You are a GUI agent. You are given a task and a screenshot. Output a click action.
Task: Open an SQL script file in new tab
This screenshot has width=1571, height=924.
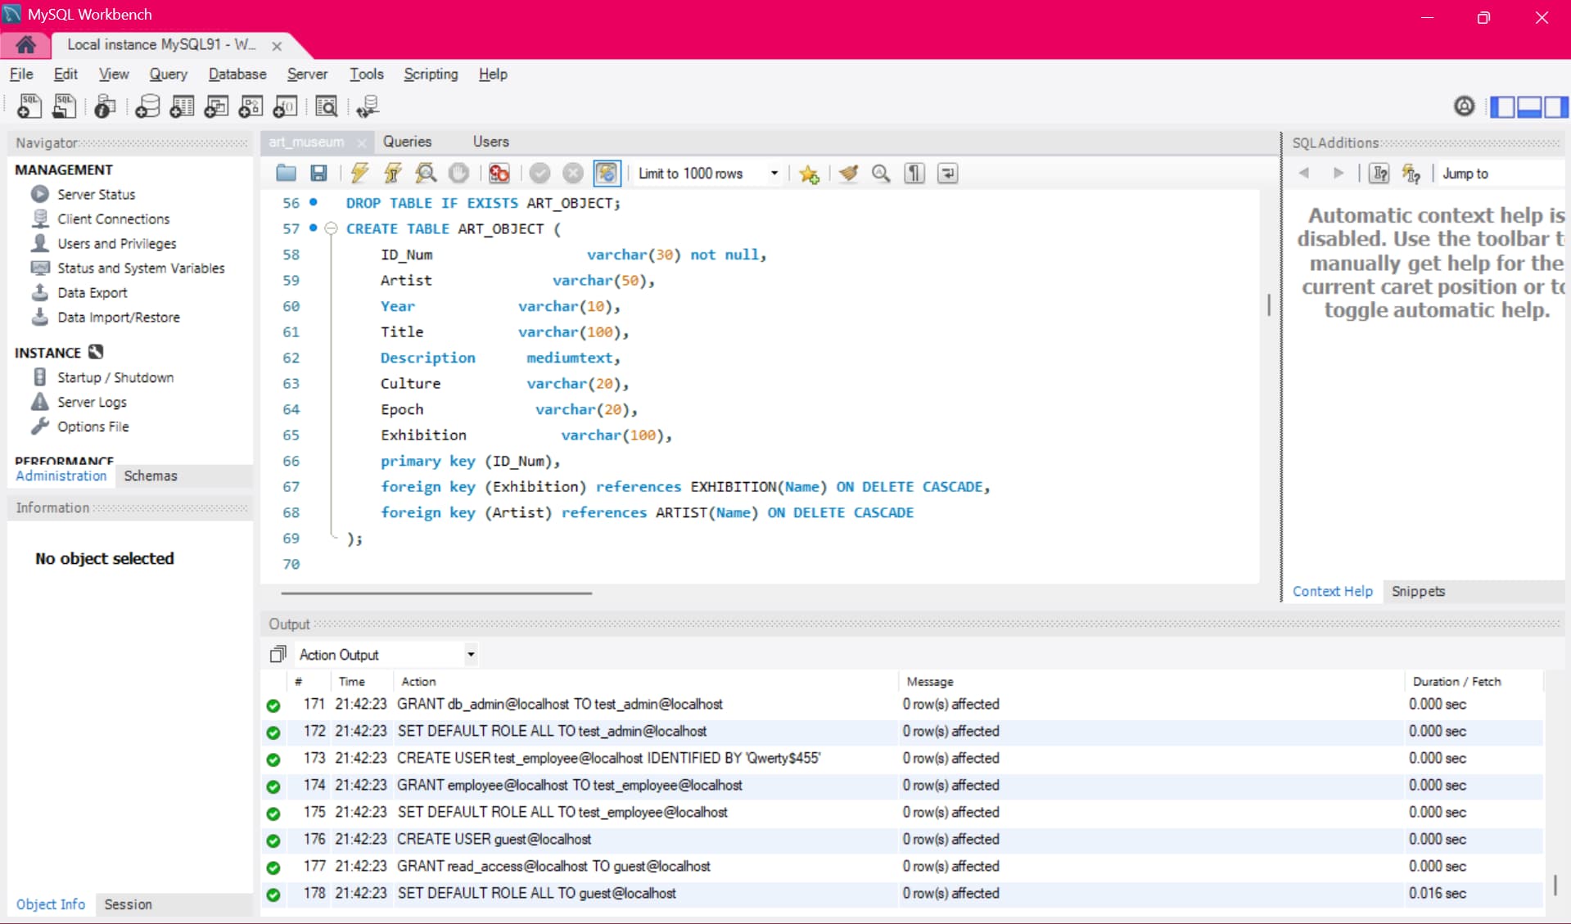[64, 106]
